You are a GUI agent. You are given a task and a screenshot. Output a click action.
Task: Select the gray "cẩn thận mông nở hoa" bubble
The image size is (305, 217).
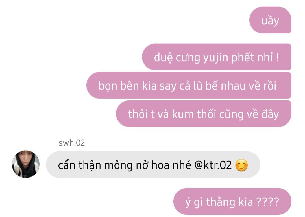tap(153, 165)
